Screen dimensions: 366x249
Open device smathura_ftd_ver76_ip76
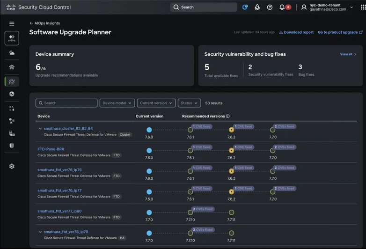(x=59, y=169)
